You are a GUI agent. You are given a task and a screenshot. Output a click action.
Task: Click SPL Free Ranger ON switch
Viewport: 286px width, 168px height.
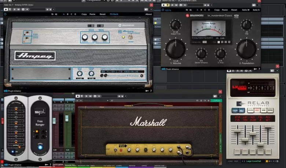tap(12, 152)
